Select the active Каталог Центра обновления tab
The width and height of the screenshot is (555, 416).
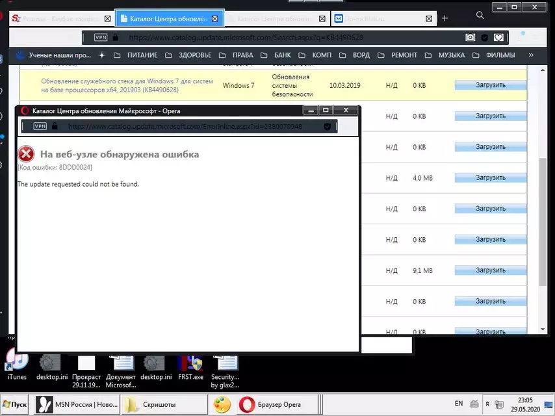click(x=170, y=18)
